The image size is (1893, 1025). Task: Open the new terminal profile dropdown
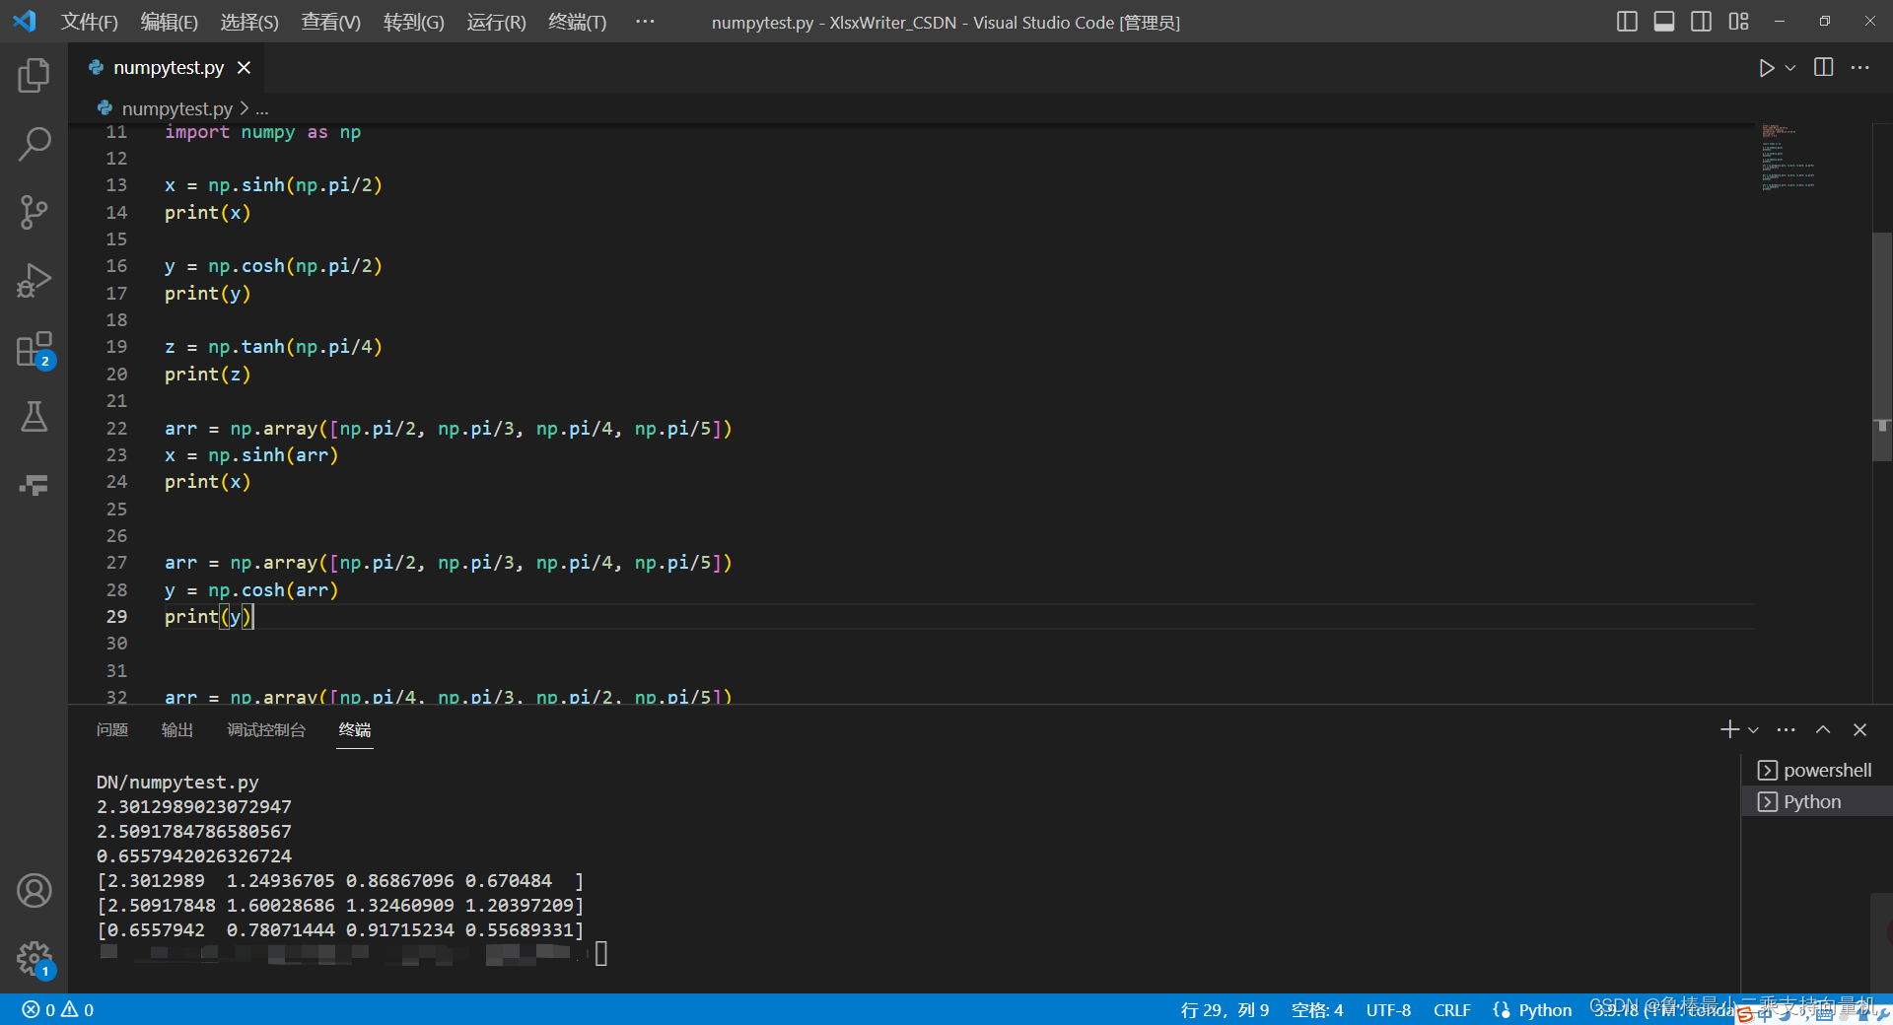click(x=1753, y=730)
